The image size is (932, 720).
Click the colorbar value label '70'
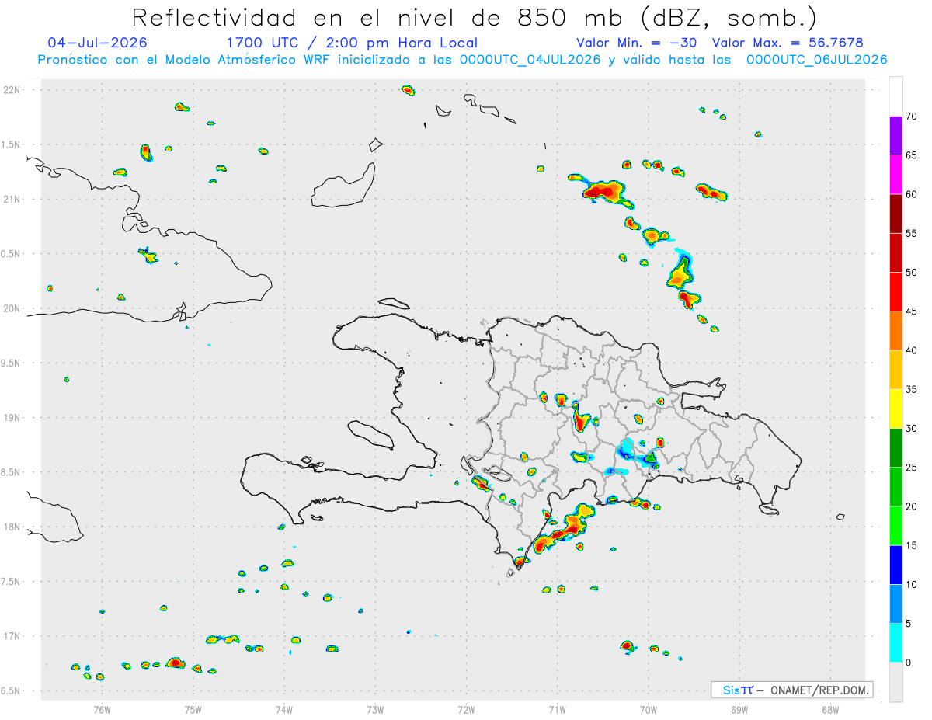pyautogui.click(x=911, y=117)
